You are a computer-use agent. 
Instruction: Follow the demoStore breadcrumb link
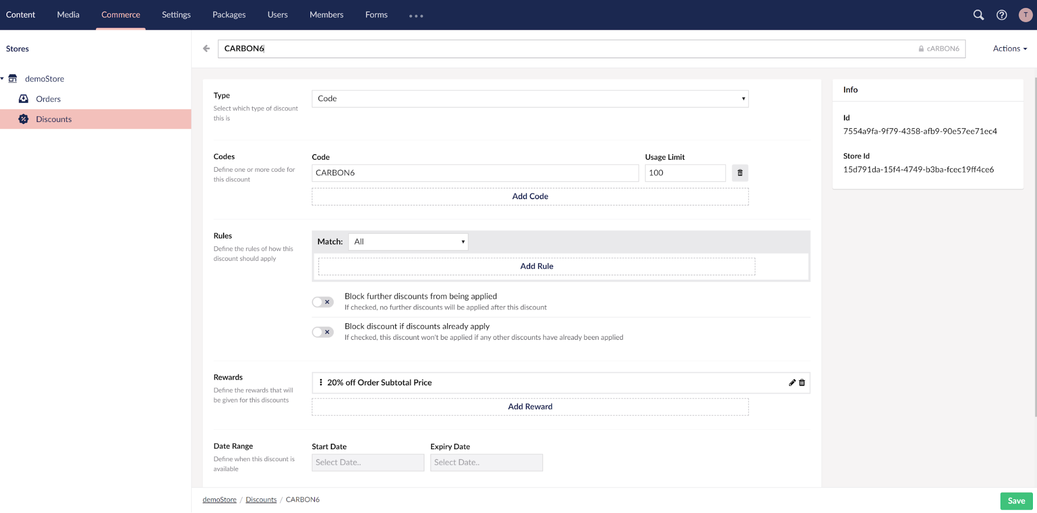(219, 500)
